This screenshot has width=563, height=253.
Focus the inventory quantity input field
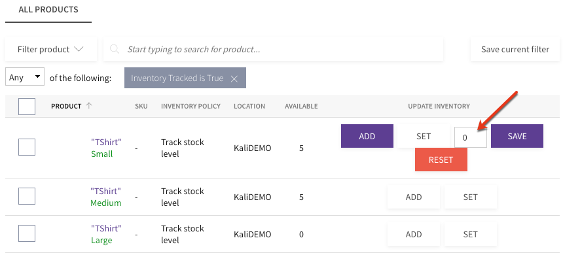click(x=470, y=137)
